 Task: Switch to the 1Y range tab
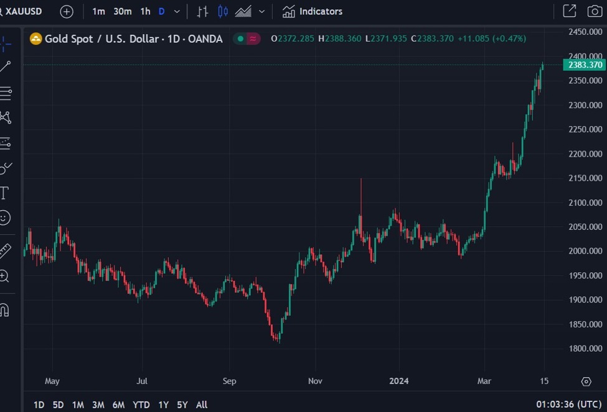[x=163, y=404]
